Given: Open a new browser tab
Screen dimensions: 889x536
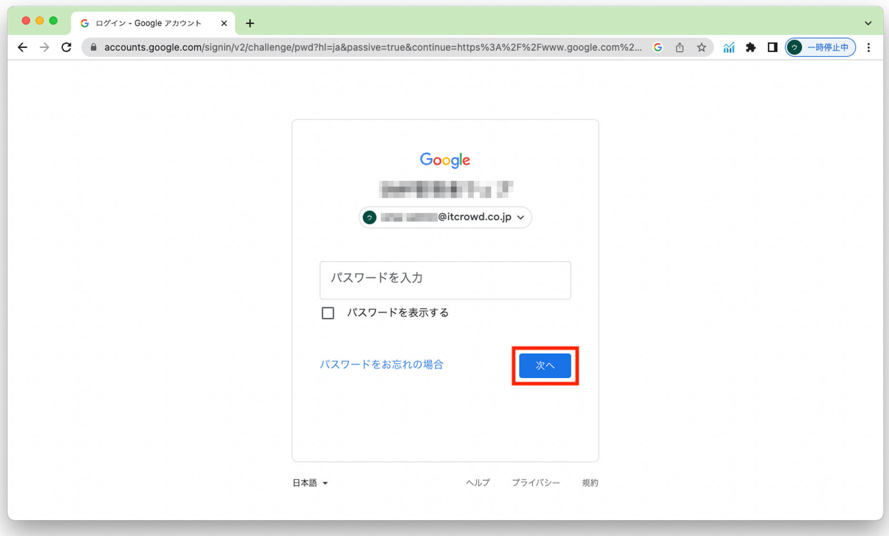Looking at the screenshot, I should tap(250, 23).
